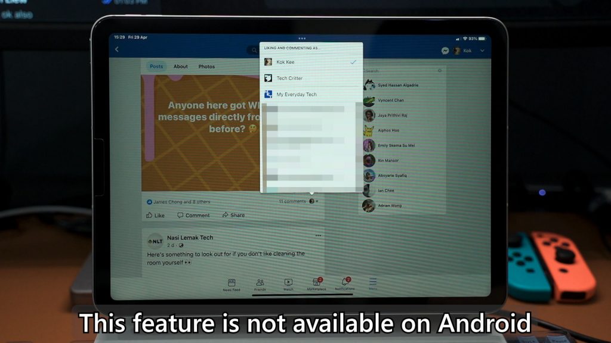Tap the 15:29 clock in status bar

click(119, 38)
